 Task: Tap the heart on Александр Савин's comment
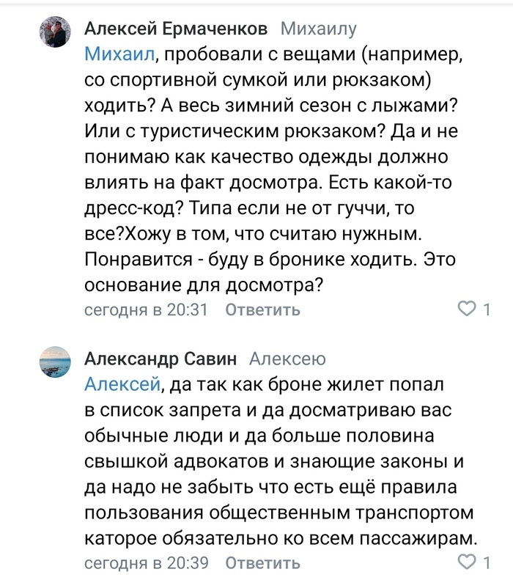[467, 562]
